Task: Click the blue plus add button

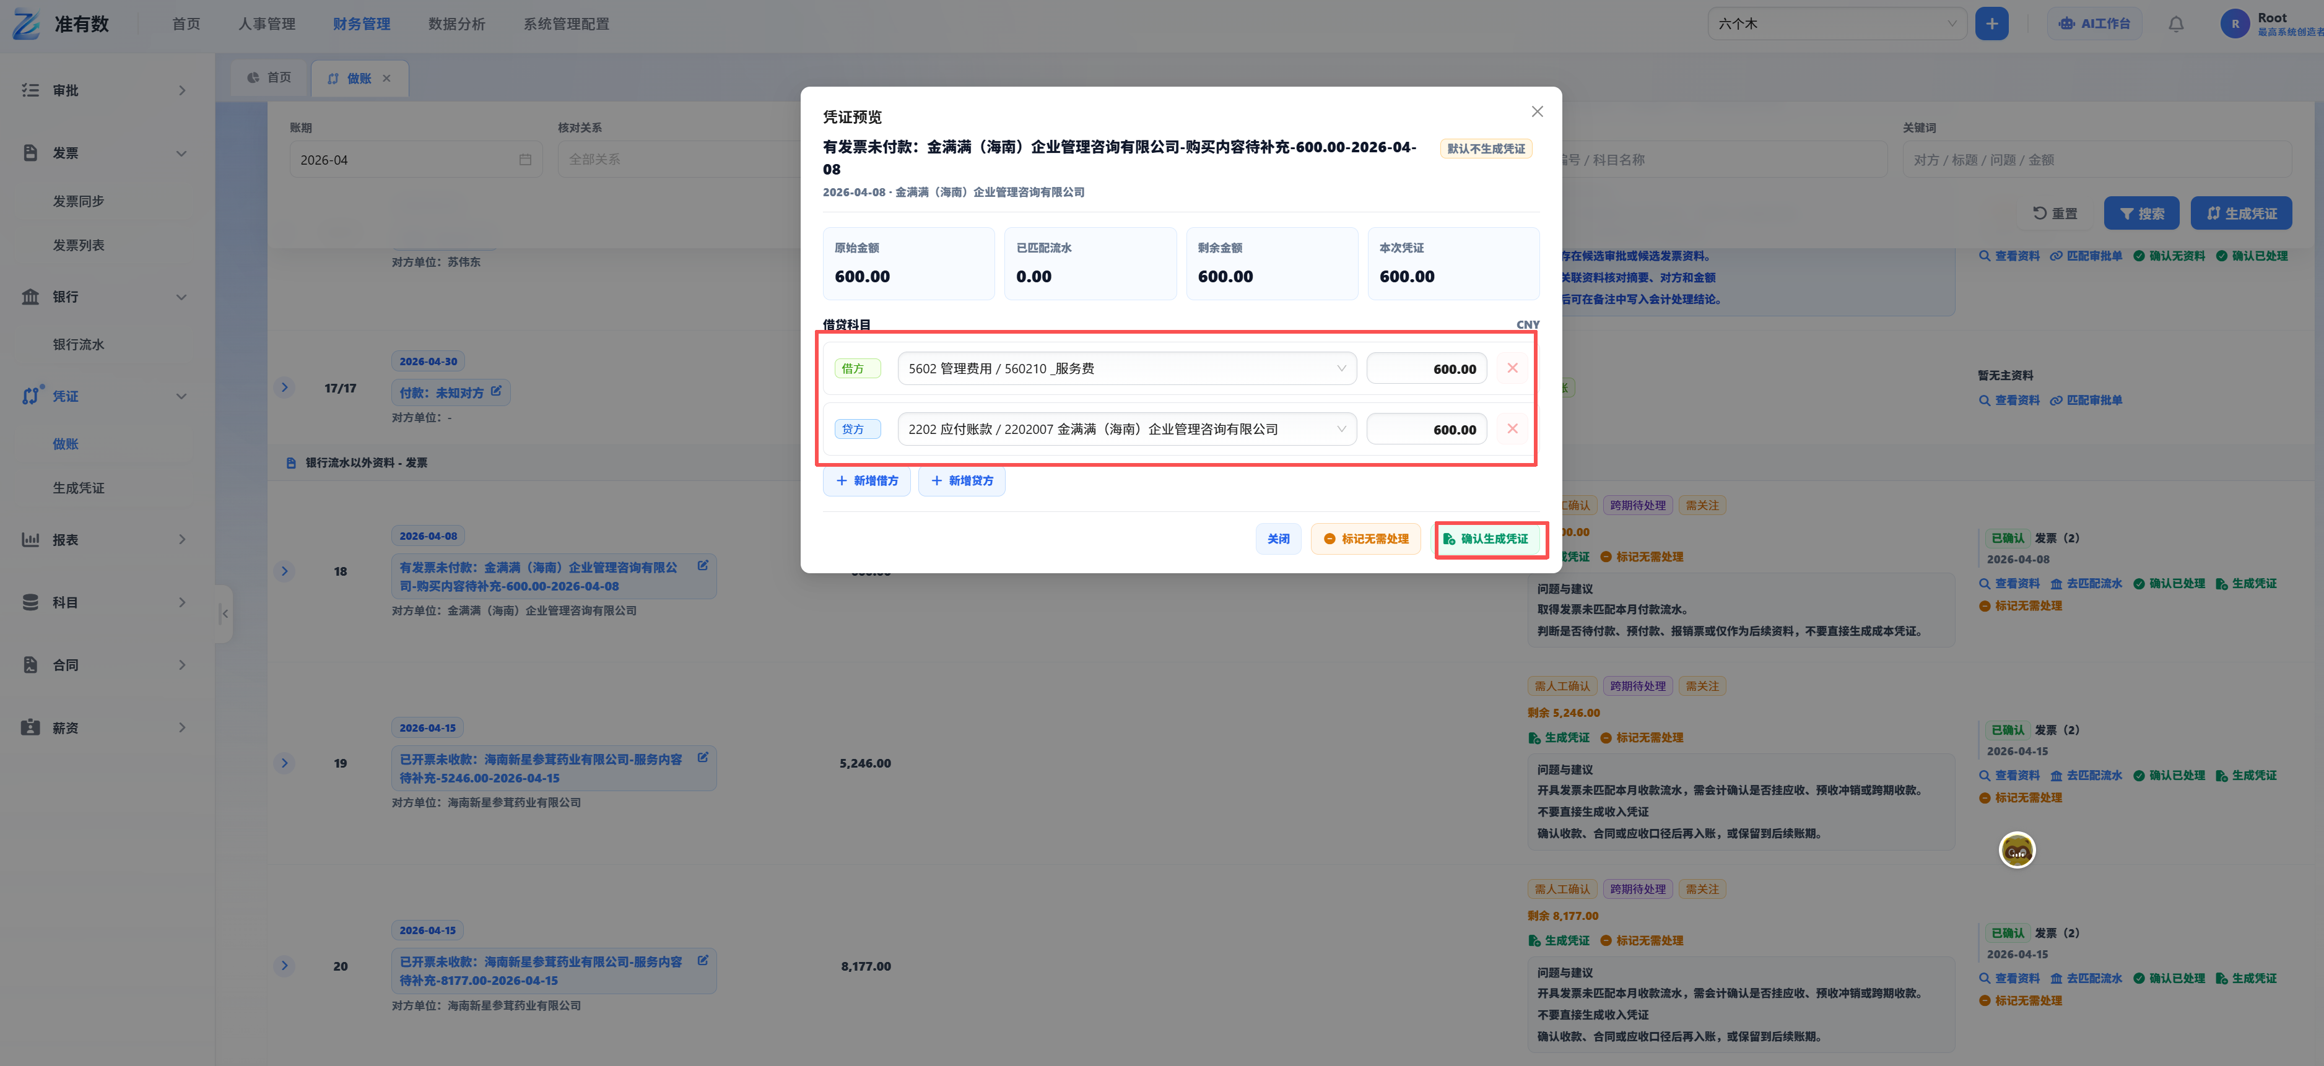Action: click(x=1991, y=24)
